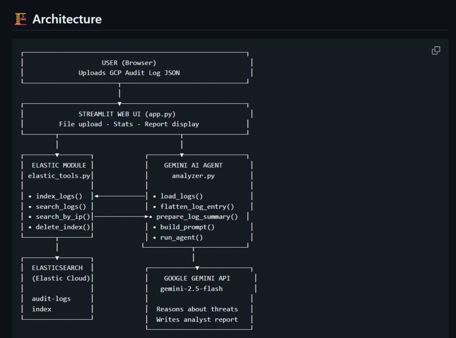Click the 'ELASTICSEARCH' label

point(57,268)
